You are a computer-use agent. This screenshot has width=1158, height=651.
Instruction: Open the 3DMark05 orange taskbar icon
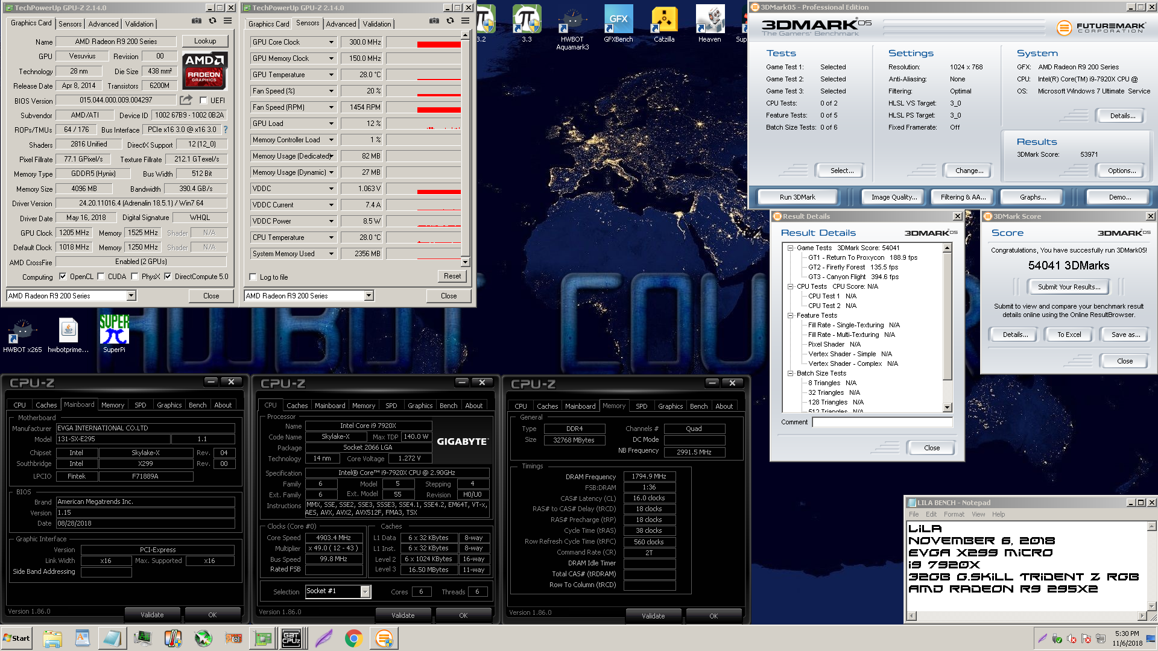click(384, 638)
